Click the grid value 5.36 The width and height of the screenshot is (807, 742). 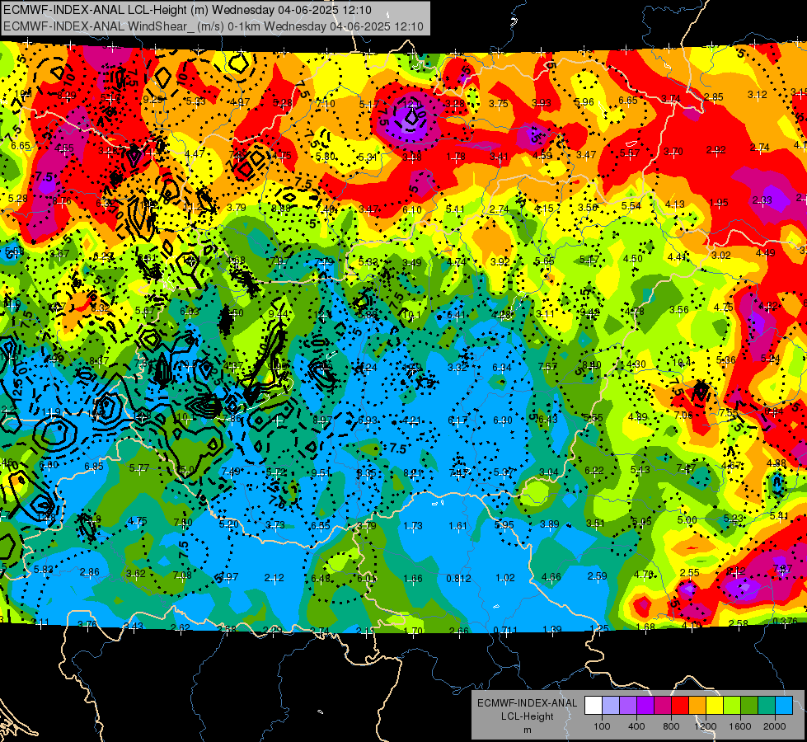click(x=725, y=360)
